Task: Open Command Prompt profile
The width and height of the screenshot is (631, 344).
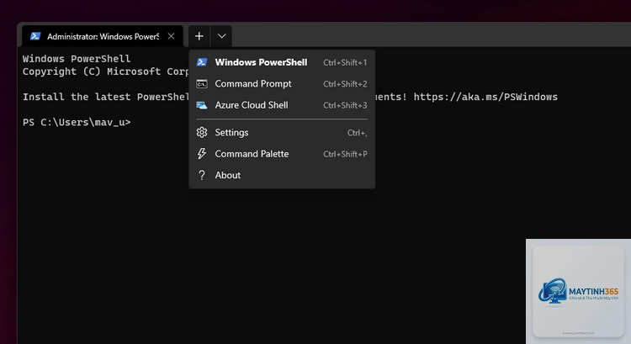Action: (x=282, y=83)
